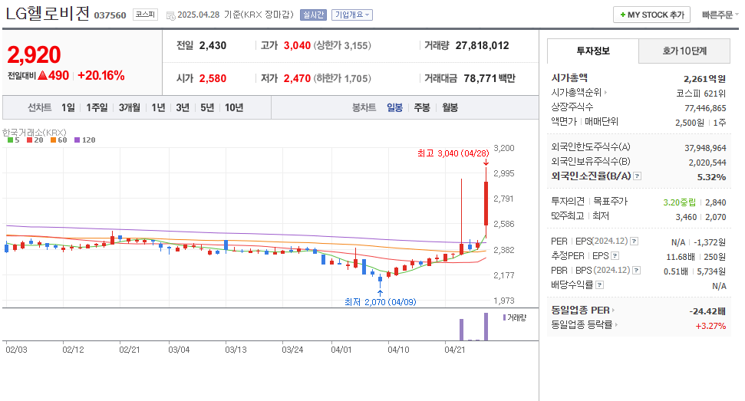Image resolution: width=745 pixels, height=401 pixels.
Task: Select the 일봉 candle chart
Action: point(395,107)
